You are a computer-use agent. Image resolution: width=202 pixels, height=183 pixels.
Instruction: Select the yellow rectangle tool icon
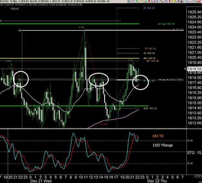[174, 1]
